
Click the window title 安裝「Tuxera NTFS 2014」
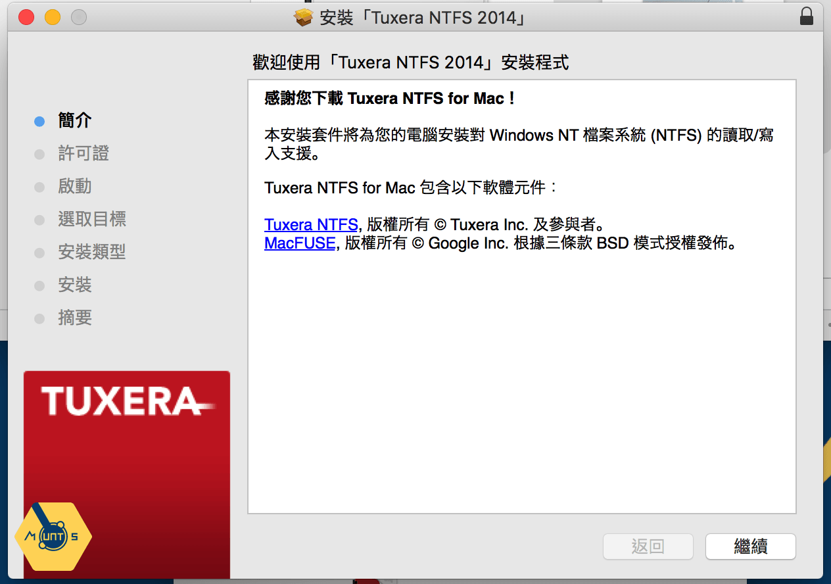tap(424, 17)
